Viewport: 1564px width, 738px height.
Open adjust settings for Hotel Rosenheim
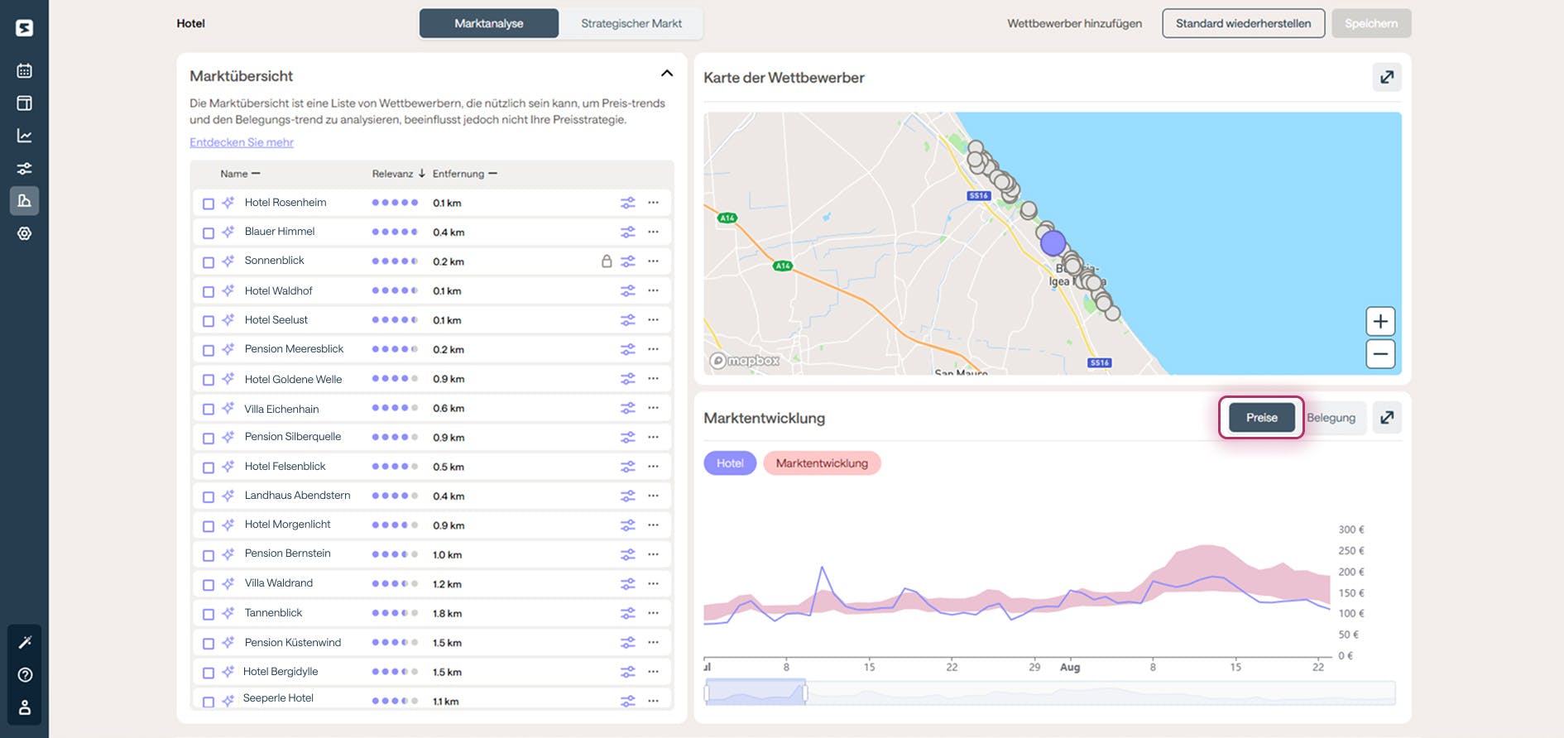[x=628, y=203]
